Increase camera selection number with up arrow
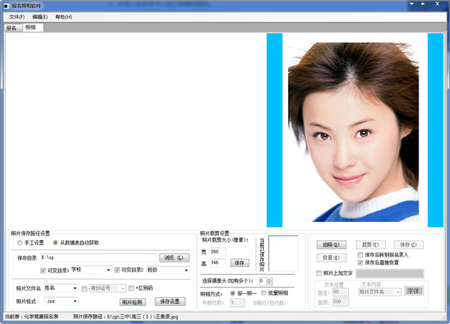This screenshot has width=450, height=324. [x=271, y=279]
